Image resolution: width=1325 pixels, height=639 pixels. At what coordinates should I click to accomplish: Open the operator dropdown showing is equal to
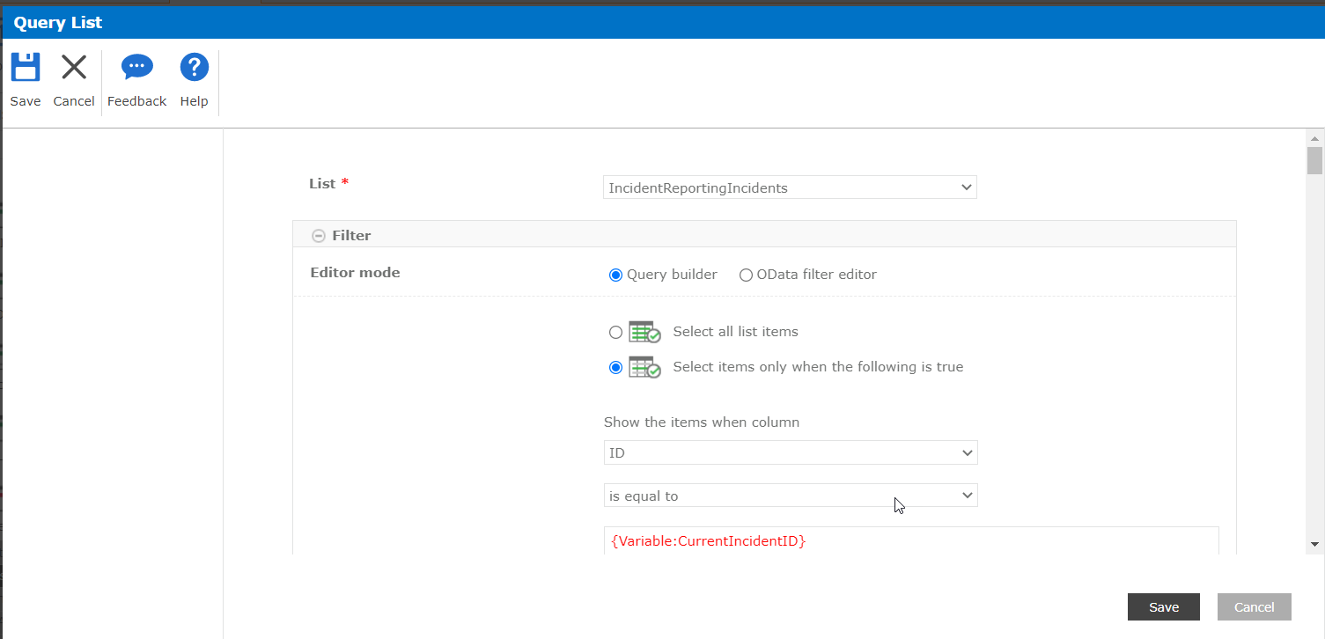pos(791,496)
